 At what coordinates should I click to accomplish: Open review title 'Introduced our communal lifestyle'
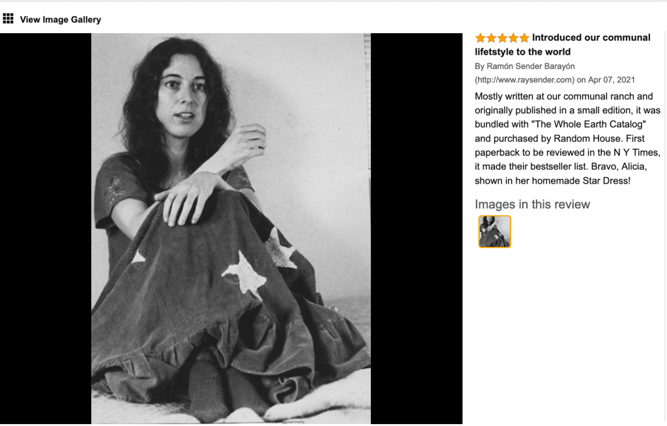[563, 45]
